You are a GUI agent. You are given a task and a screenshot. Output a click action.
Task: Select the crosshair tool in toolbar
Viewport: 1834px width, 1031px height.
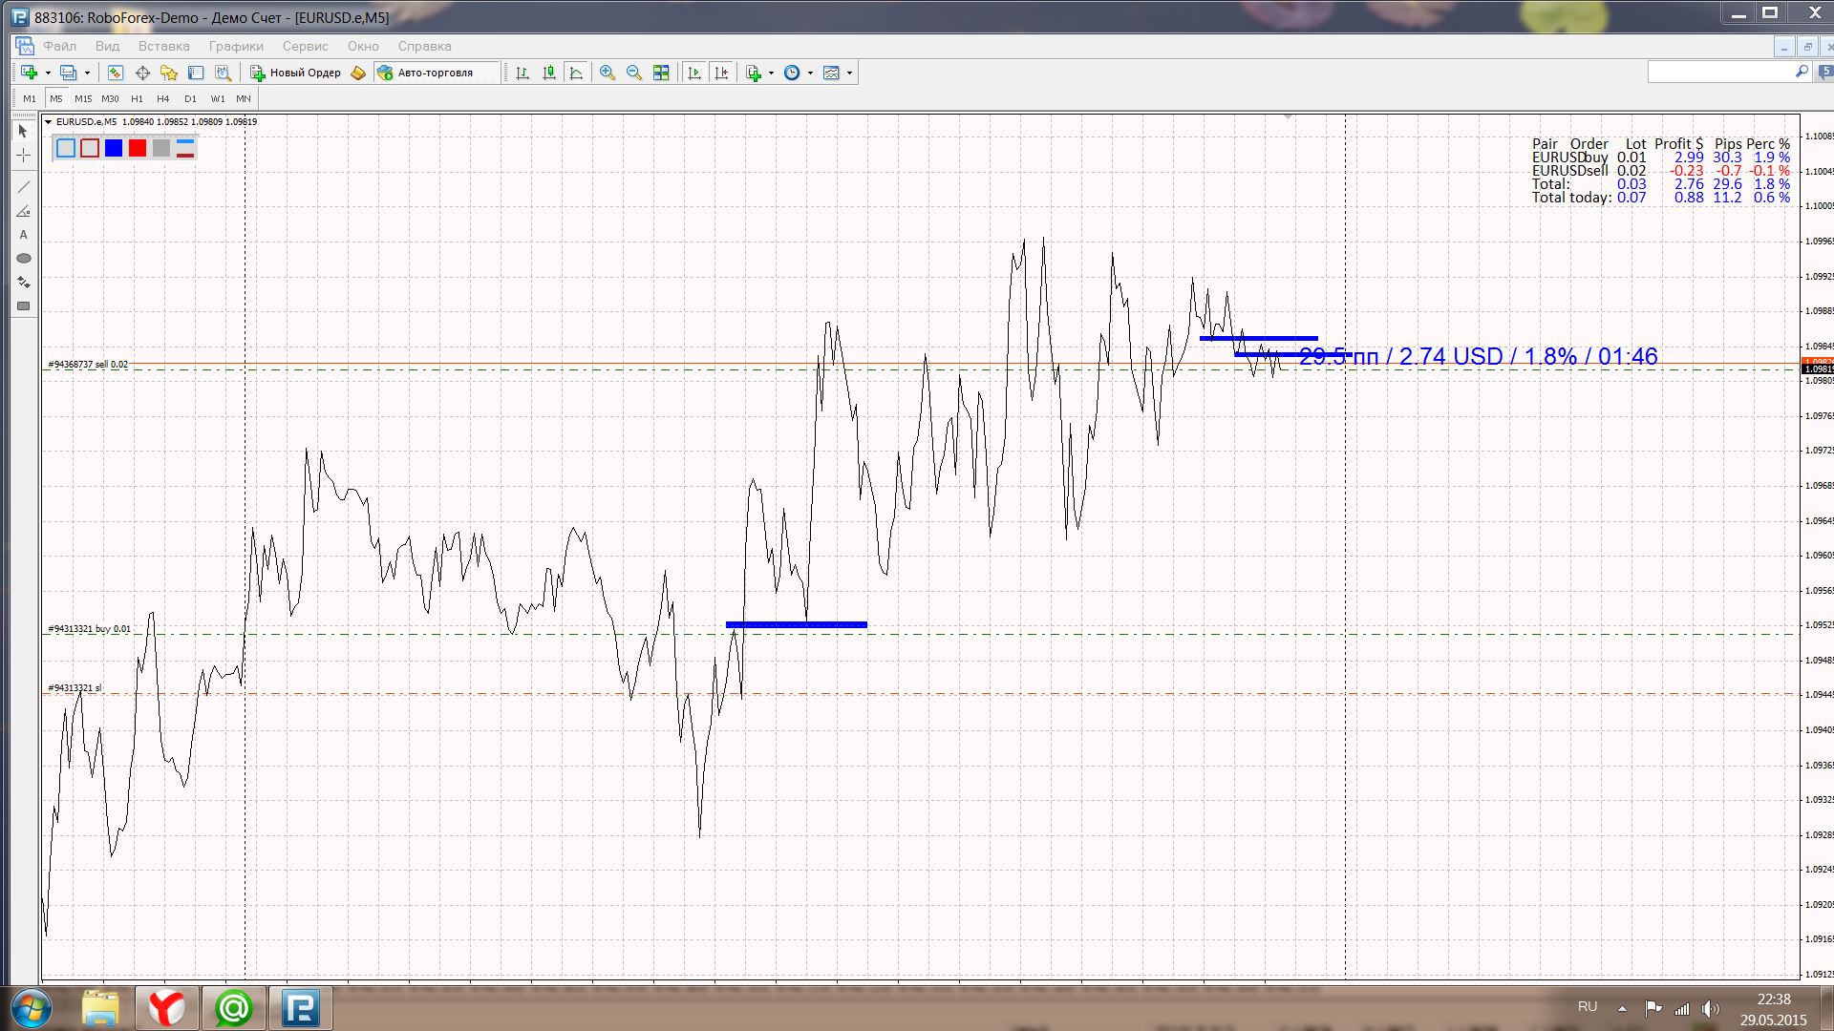coord(142,73)
